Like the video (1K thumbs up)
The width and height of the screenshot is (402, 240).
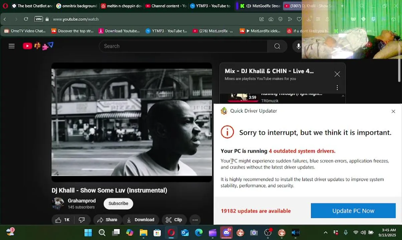(x=62, y=220)
